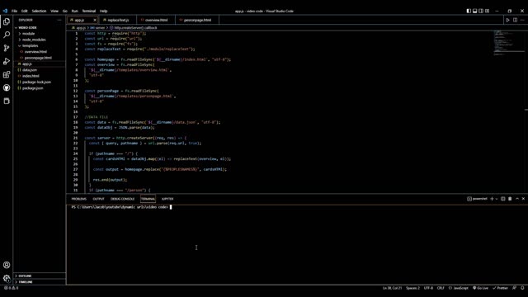Open the Terminal menu
Screen dimensions: 528x297
(89, 11)
